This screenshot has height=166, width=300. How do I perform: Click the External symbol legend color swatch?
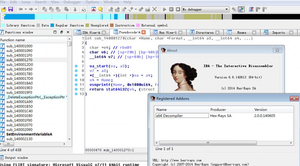pos(138,25)
